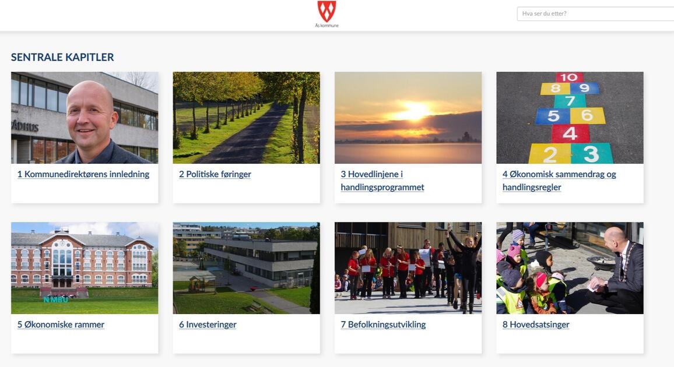The height and width of the screenshot is (367, 674).
Task: Open '4 Økonomisk sammendrag og handlingsregler' link
Action: (x=559, y=181)
